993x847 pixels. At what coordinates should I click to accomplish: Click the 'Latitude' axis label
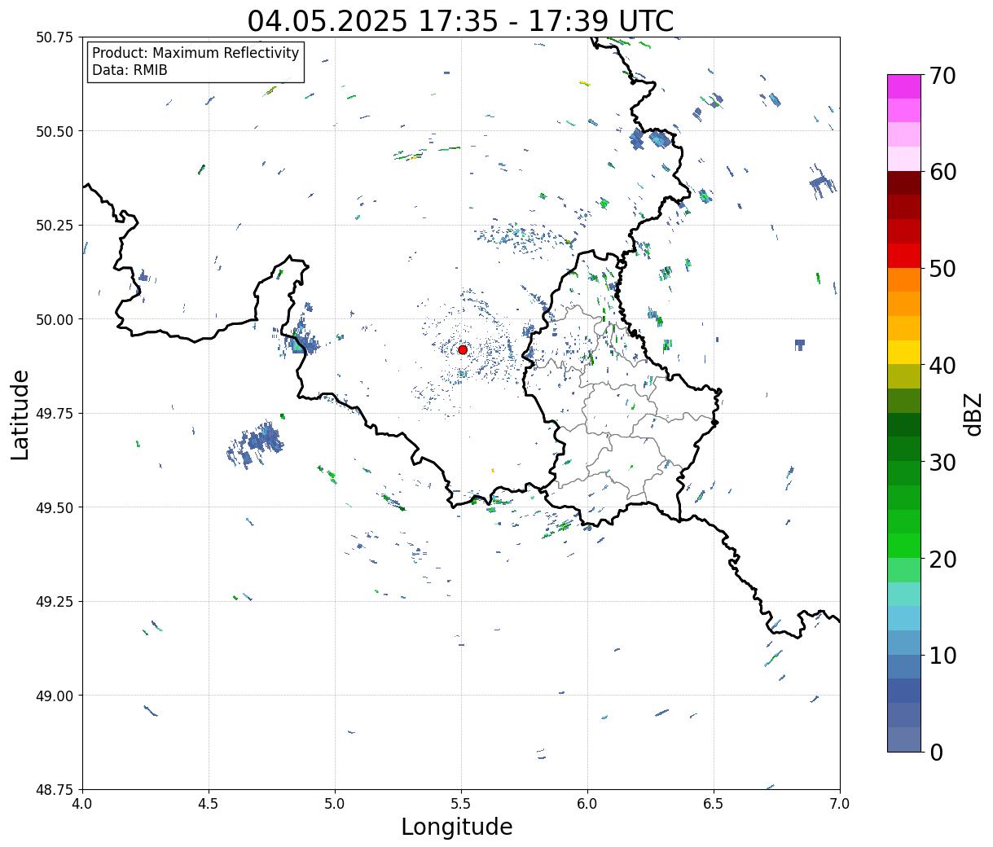click(x=20, y=414)
